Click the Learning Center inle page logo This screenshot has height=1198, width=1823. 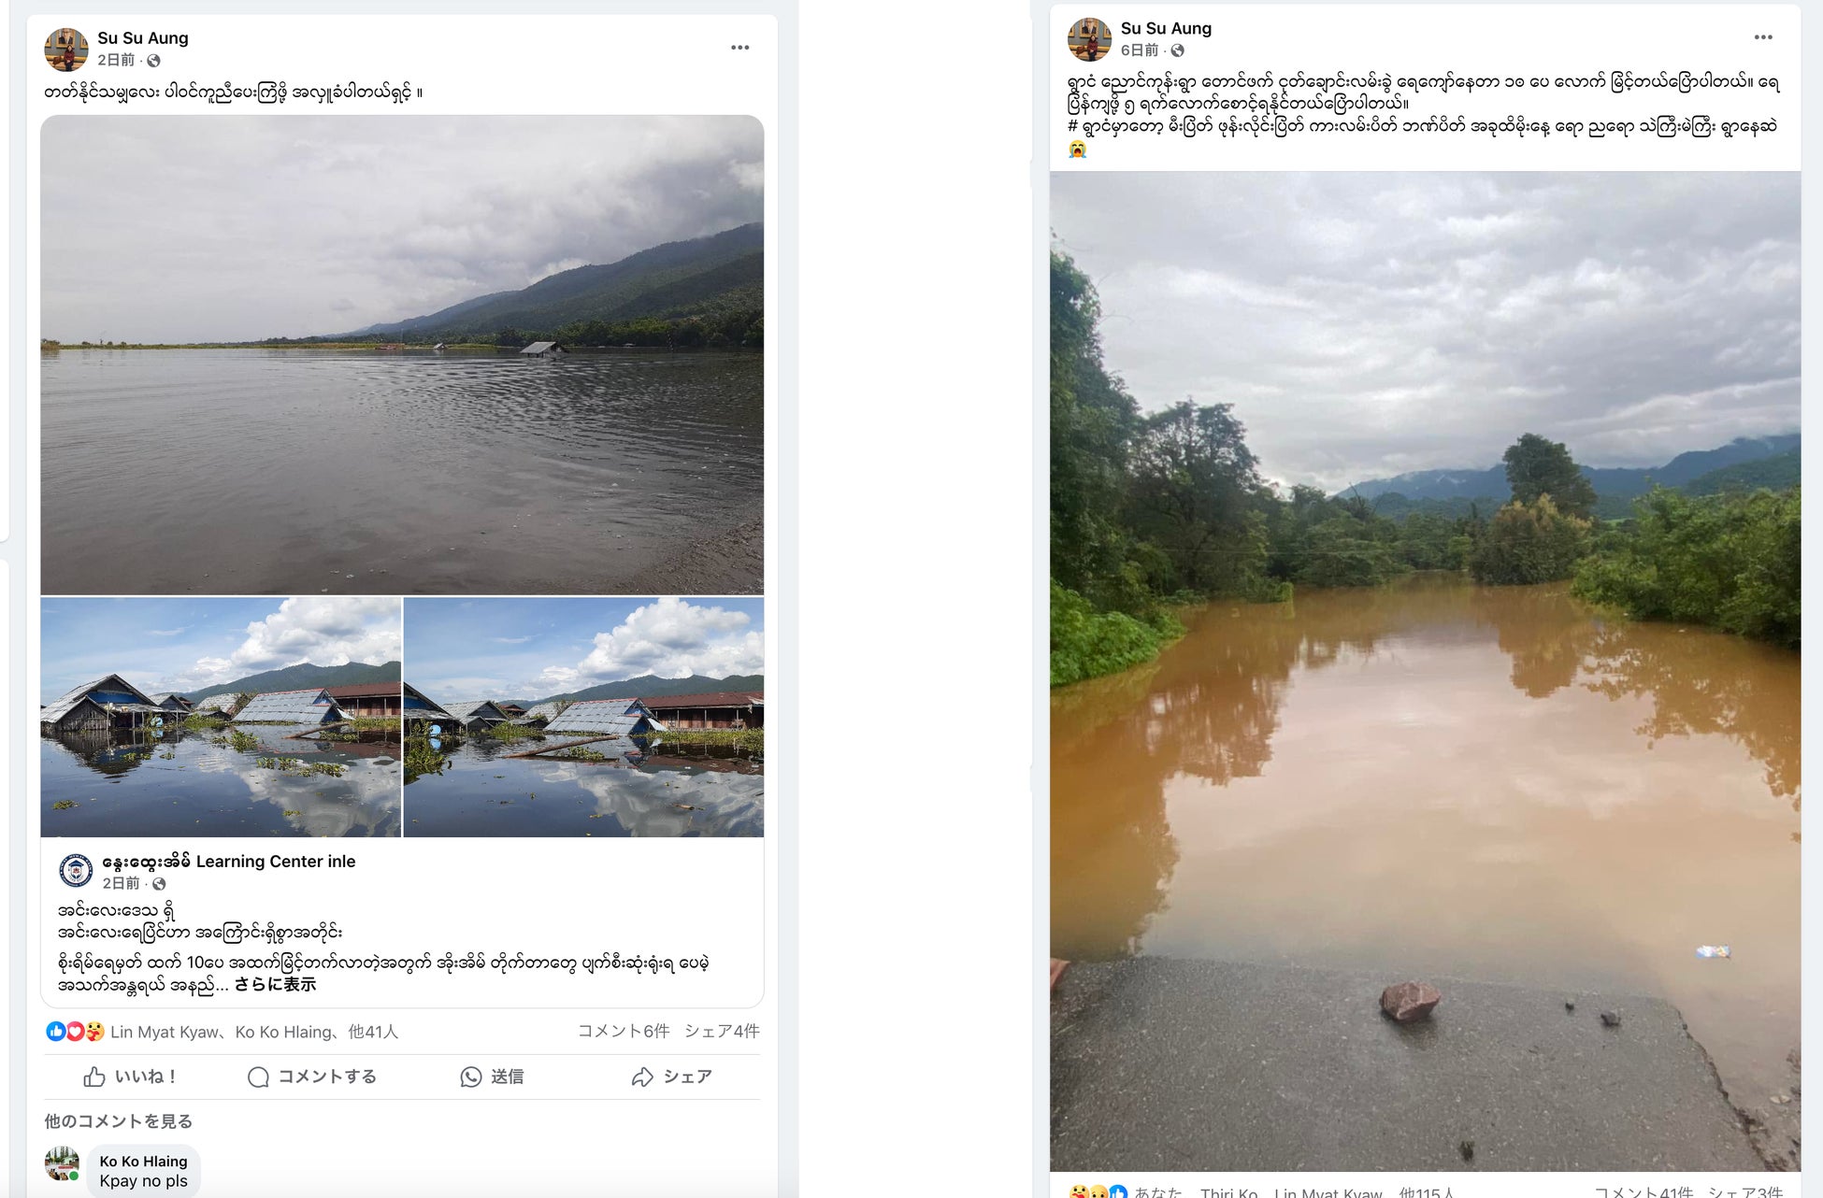click(x=76, y=870)
